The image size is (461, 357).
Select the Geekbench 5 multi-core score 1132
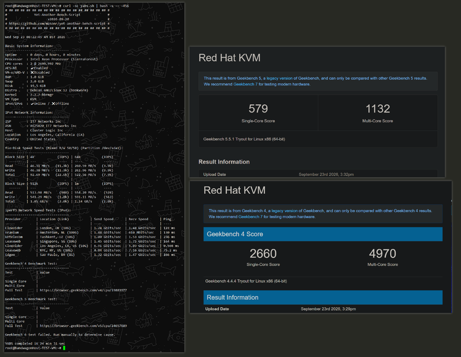point(378,109)
